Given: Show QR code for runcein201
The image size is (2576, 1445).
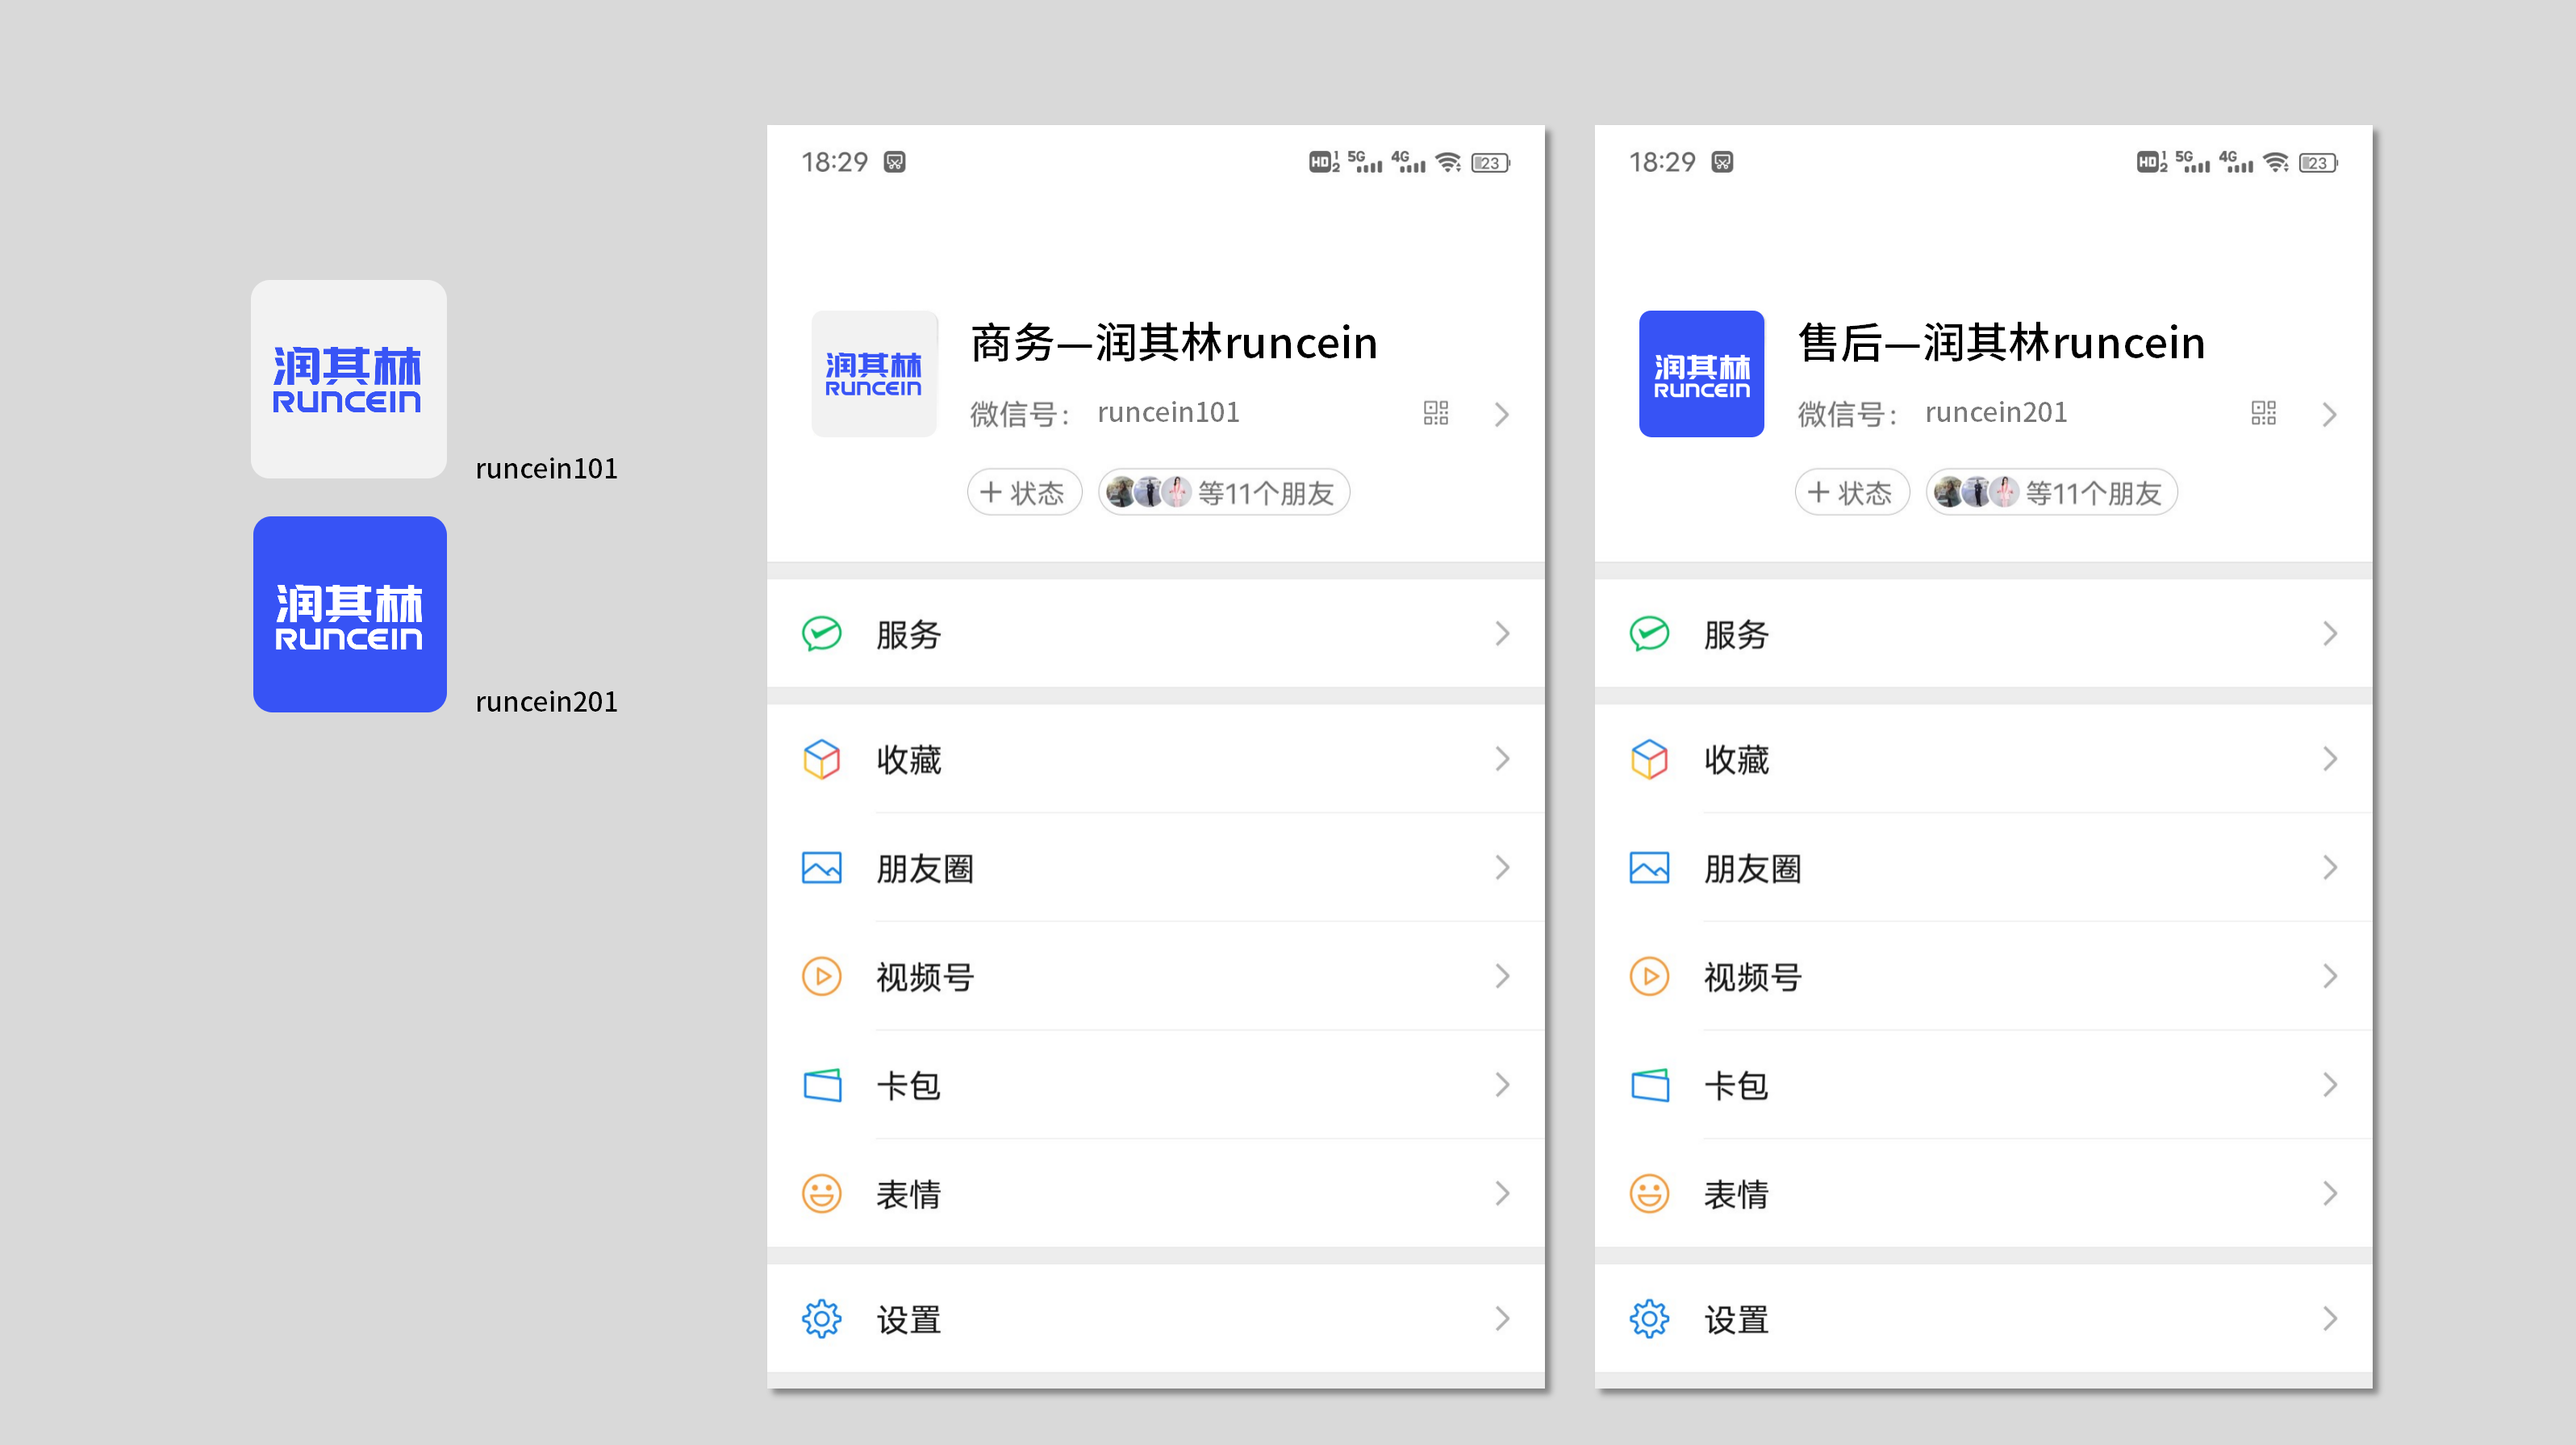Looking at the screenshot, I should [x=2264, y=413].
